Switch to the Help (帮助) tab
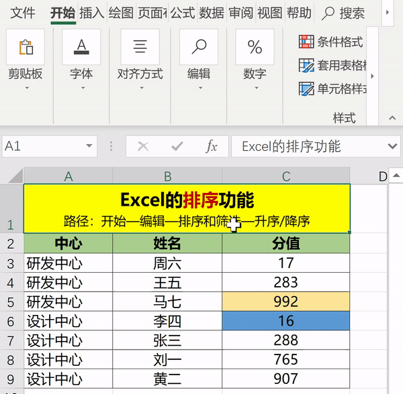 tap(299, 13)
